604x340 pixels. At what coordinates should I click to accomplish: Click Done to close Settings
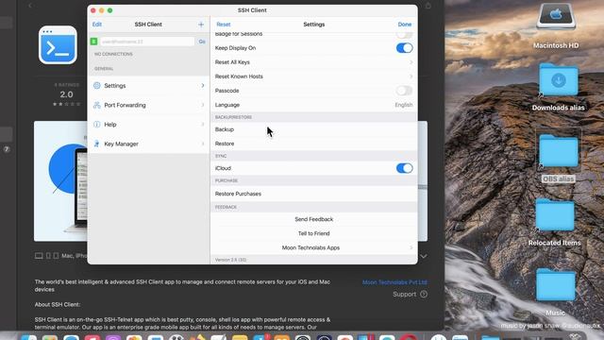405,25
